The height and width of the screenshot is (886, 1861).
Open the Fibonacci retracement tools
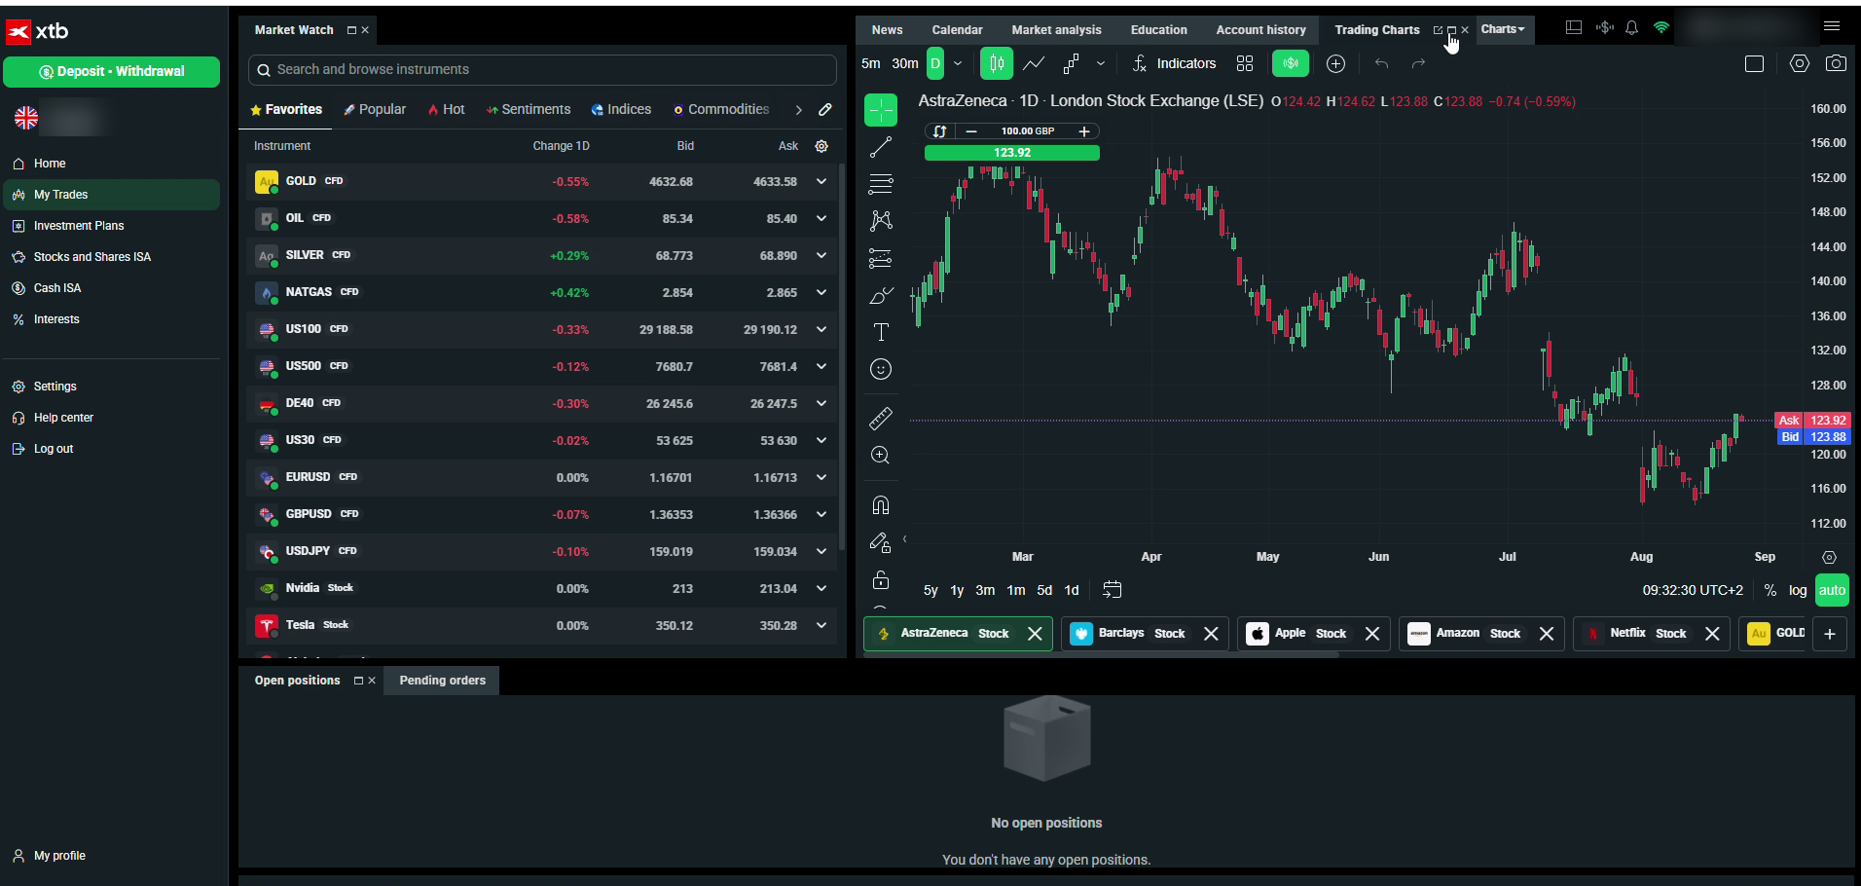pyautogui.click(x=881, y=184)
